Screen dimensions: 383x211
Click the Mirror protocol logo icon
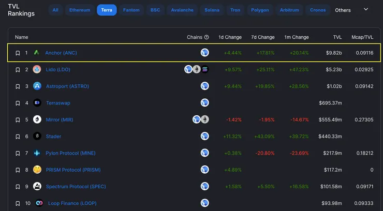pos(37,119)
